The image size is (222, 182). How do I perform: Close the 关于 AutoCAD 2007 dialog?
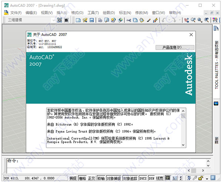click(191, 34)
